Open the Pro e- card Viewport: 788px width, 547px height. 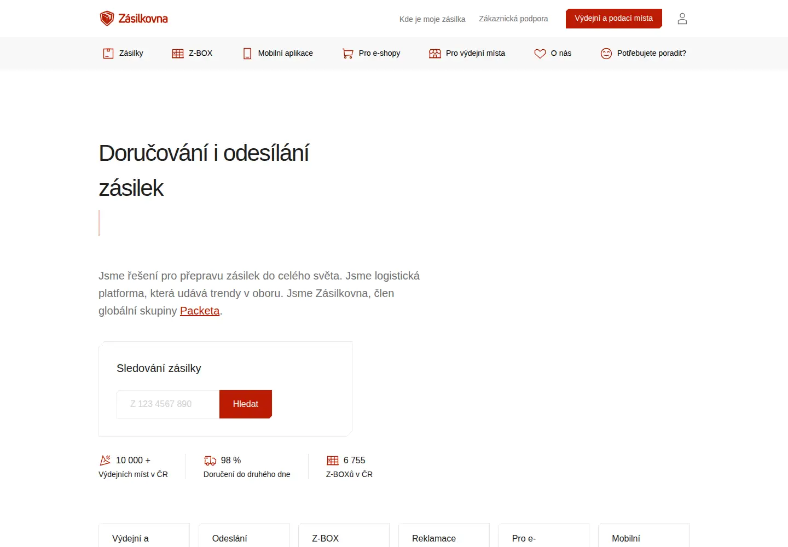tap(544, 536)
